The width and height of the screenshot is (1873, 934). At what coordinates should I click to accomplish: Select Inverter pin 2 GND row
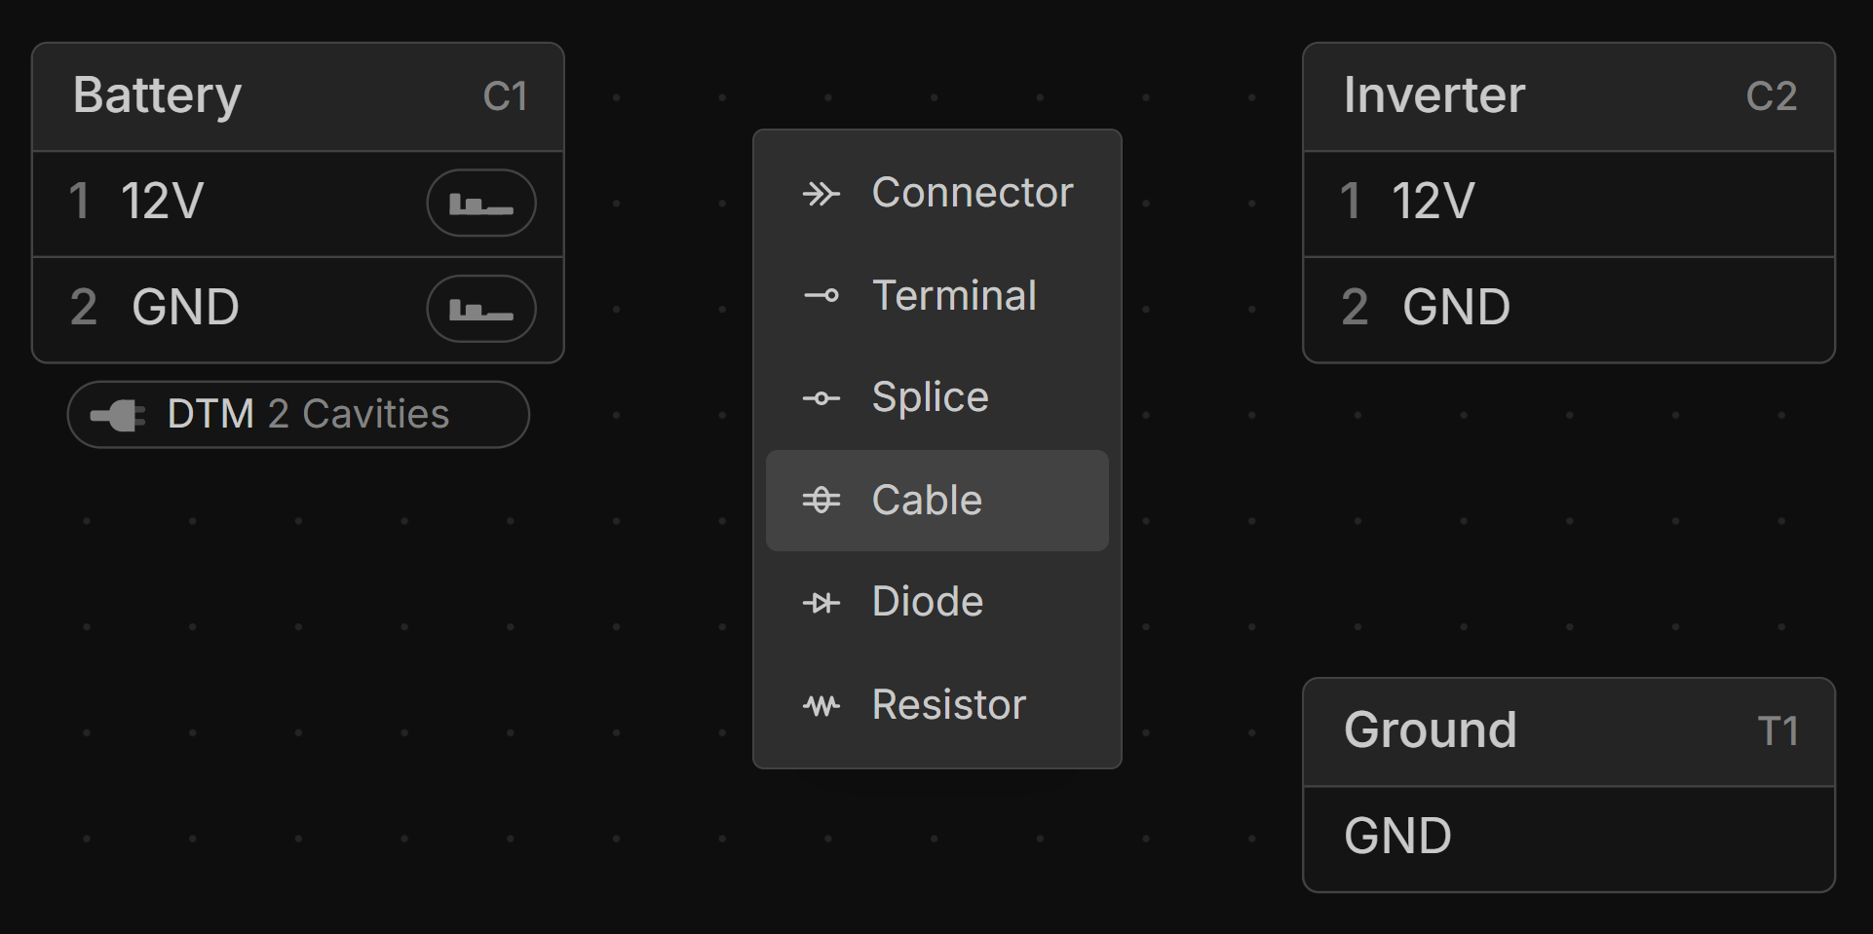pyautogui.click(x=1568, y=309)
